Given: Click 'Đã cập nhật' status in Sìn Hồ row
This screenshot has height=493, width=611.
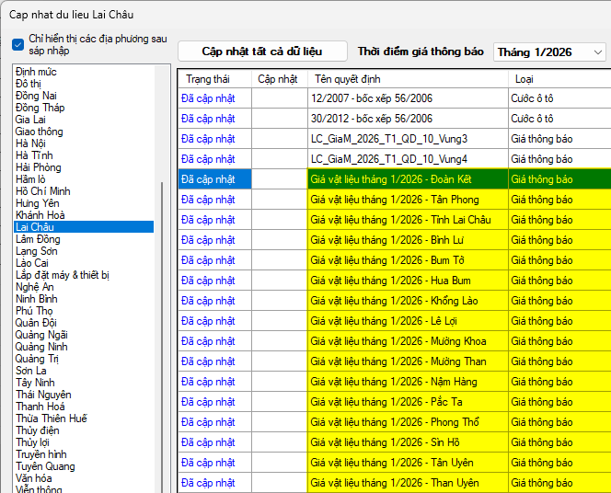Looking at the screenshot, I should (x=209, y=442).
